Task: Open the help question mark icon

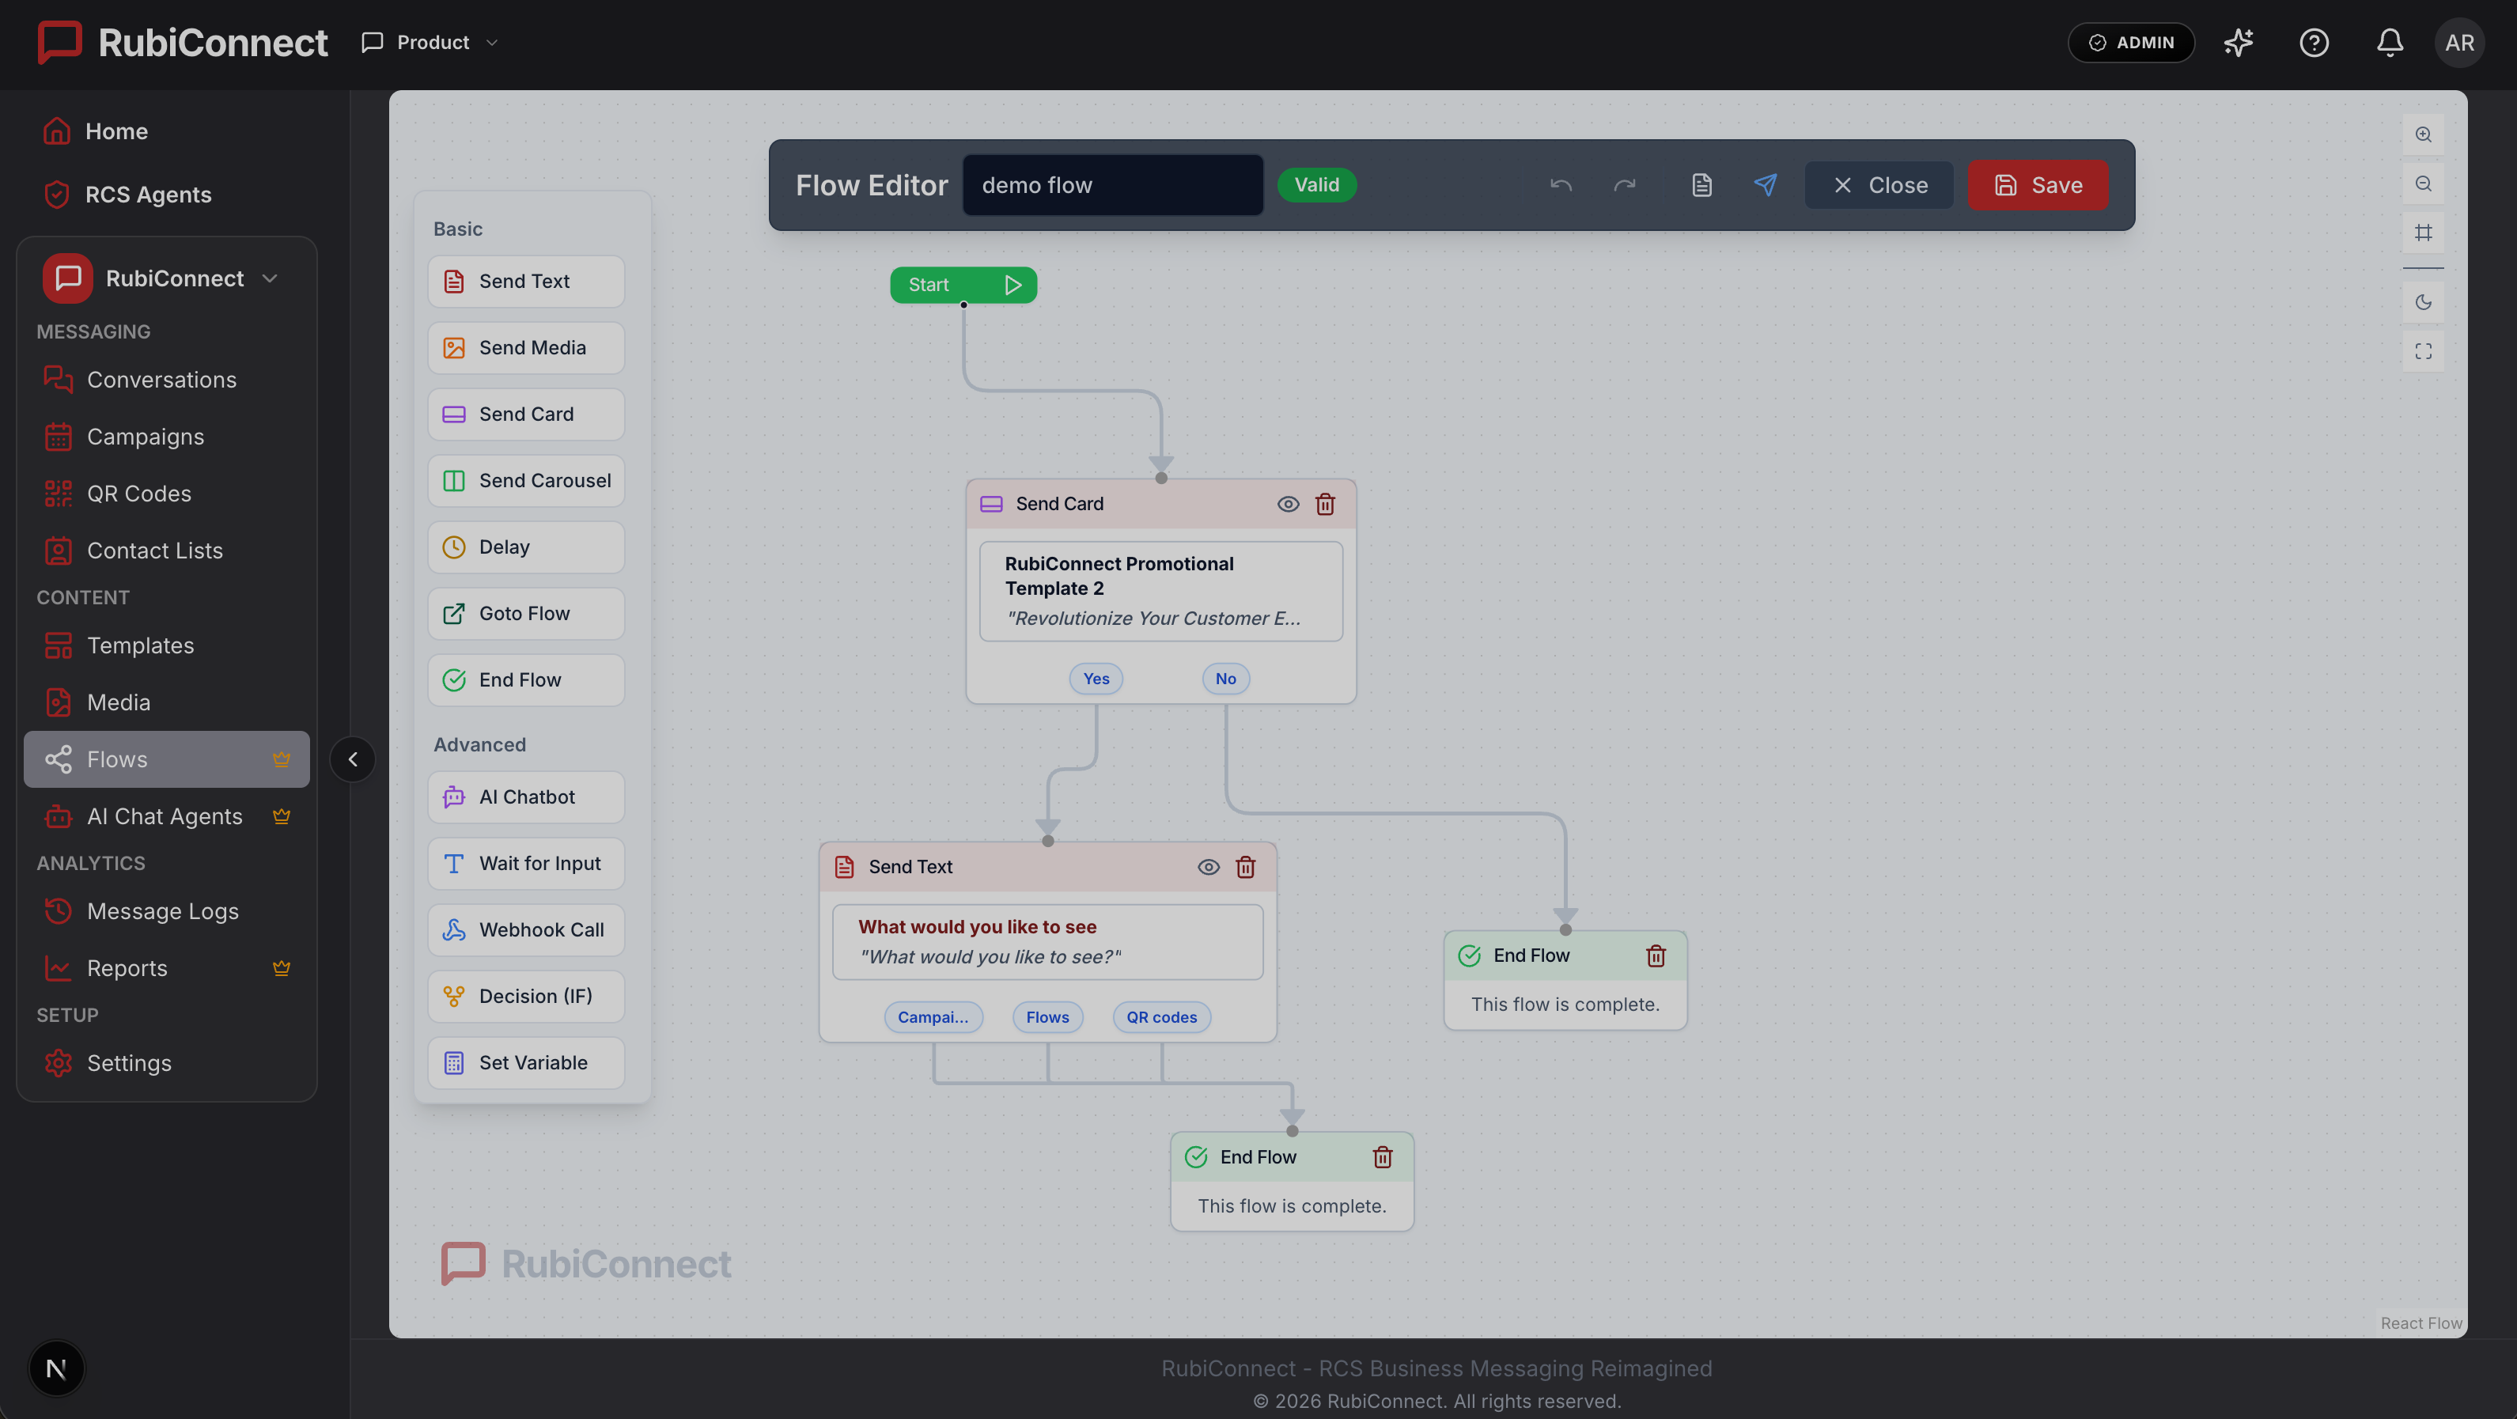Action: point(2314,42)
